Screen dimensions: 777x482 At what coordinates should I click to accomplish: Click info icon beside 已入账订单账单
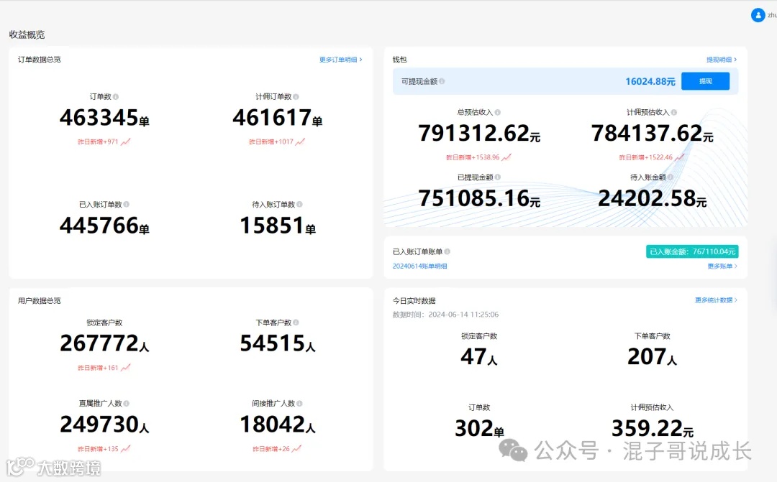pos(447,251)
